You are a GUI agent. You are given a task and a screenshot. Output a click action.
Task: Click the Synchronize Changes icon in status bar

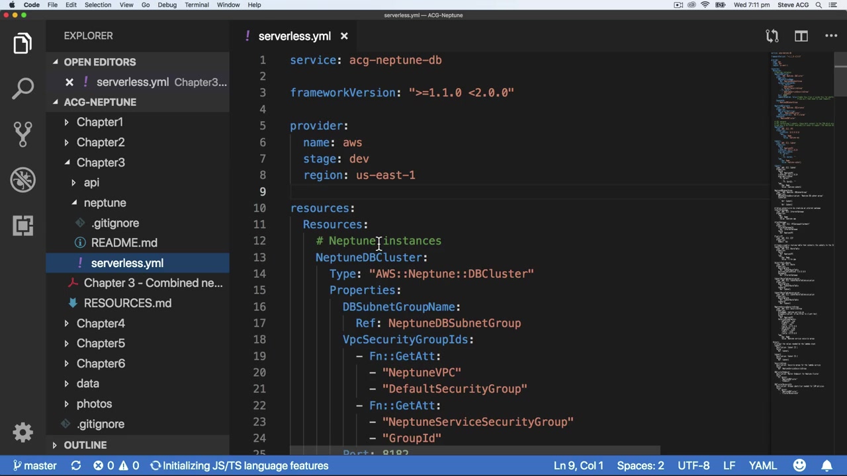point(76,465)
